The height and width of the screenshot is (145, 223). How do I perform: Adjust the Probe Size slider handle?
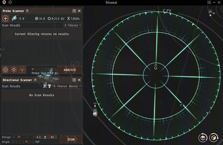(x=33, y=69)
